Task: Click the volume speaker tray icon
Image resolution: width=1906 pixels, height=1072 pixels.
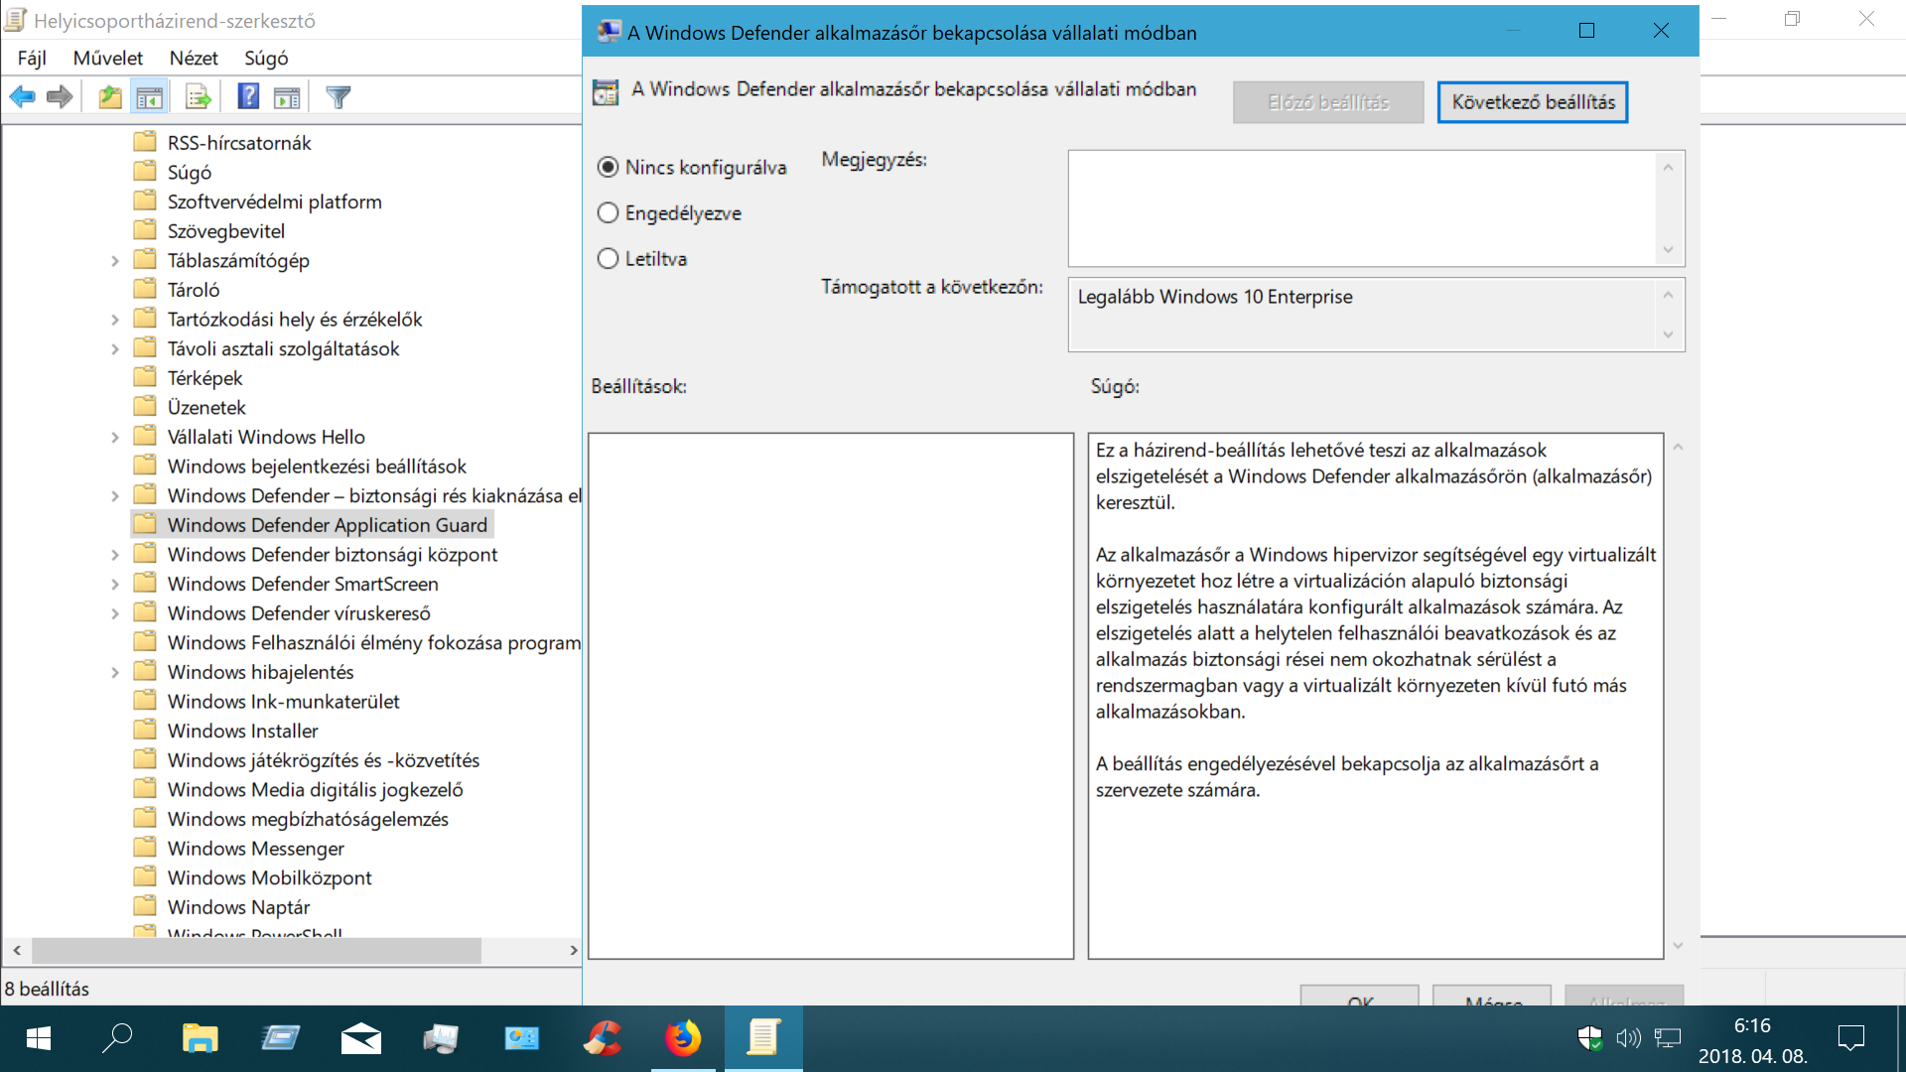Action: pyautogui.click(x=1628, y=1038)
